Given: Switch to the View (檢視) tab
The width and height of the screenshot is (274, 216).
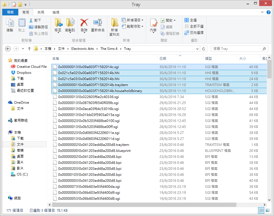Looking at the screenshot, I should point(56,13).
